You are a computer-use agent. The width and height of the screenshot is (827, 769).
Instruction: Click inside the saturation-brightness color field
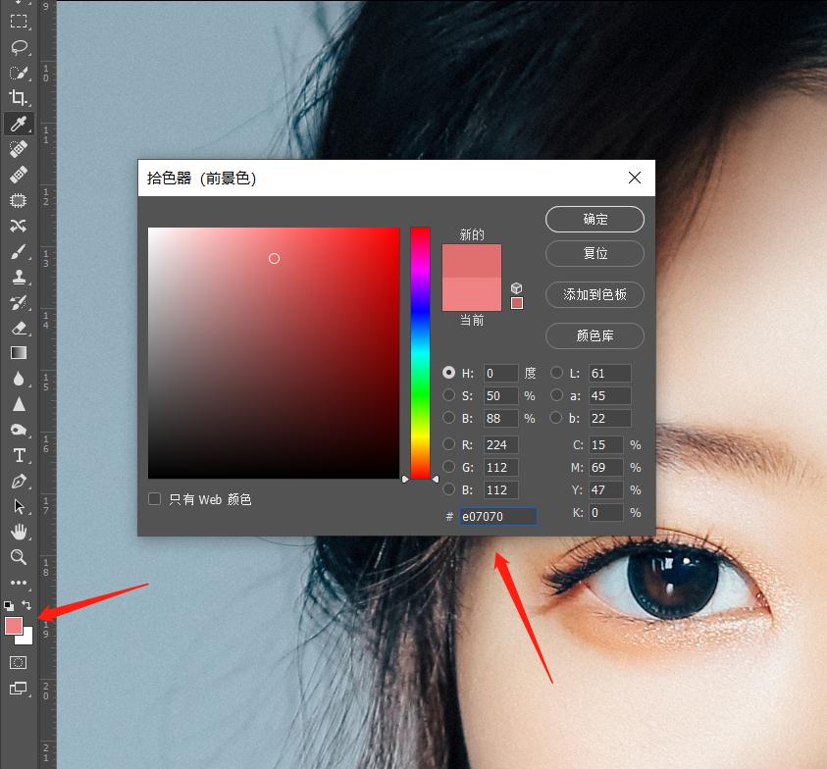[274, 353]
